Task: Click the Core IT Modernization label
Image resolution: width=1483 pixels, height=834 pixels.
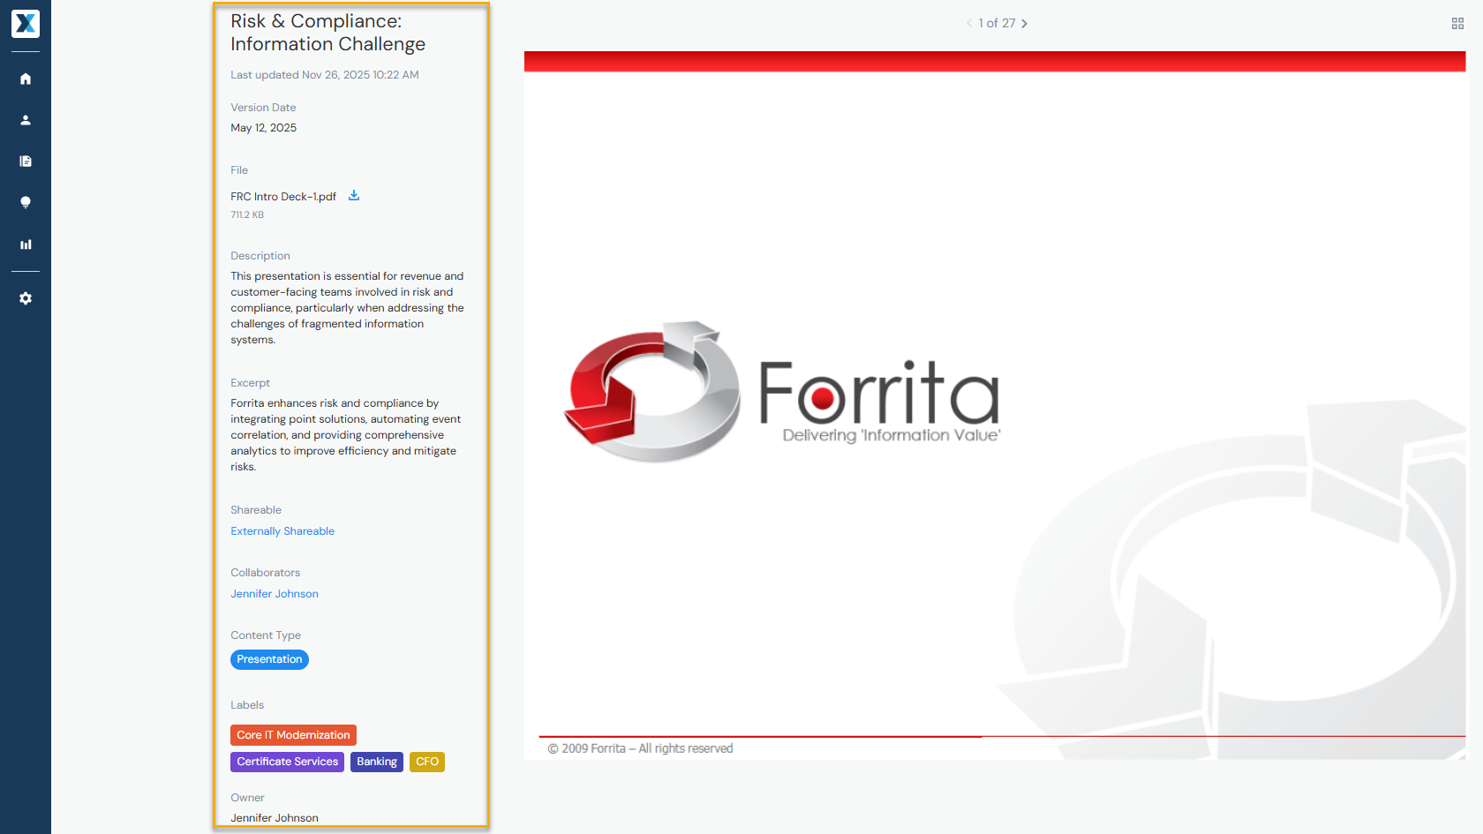Action: click(x=293, y=735)
